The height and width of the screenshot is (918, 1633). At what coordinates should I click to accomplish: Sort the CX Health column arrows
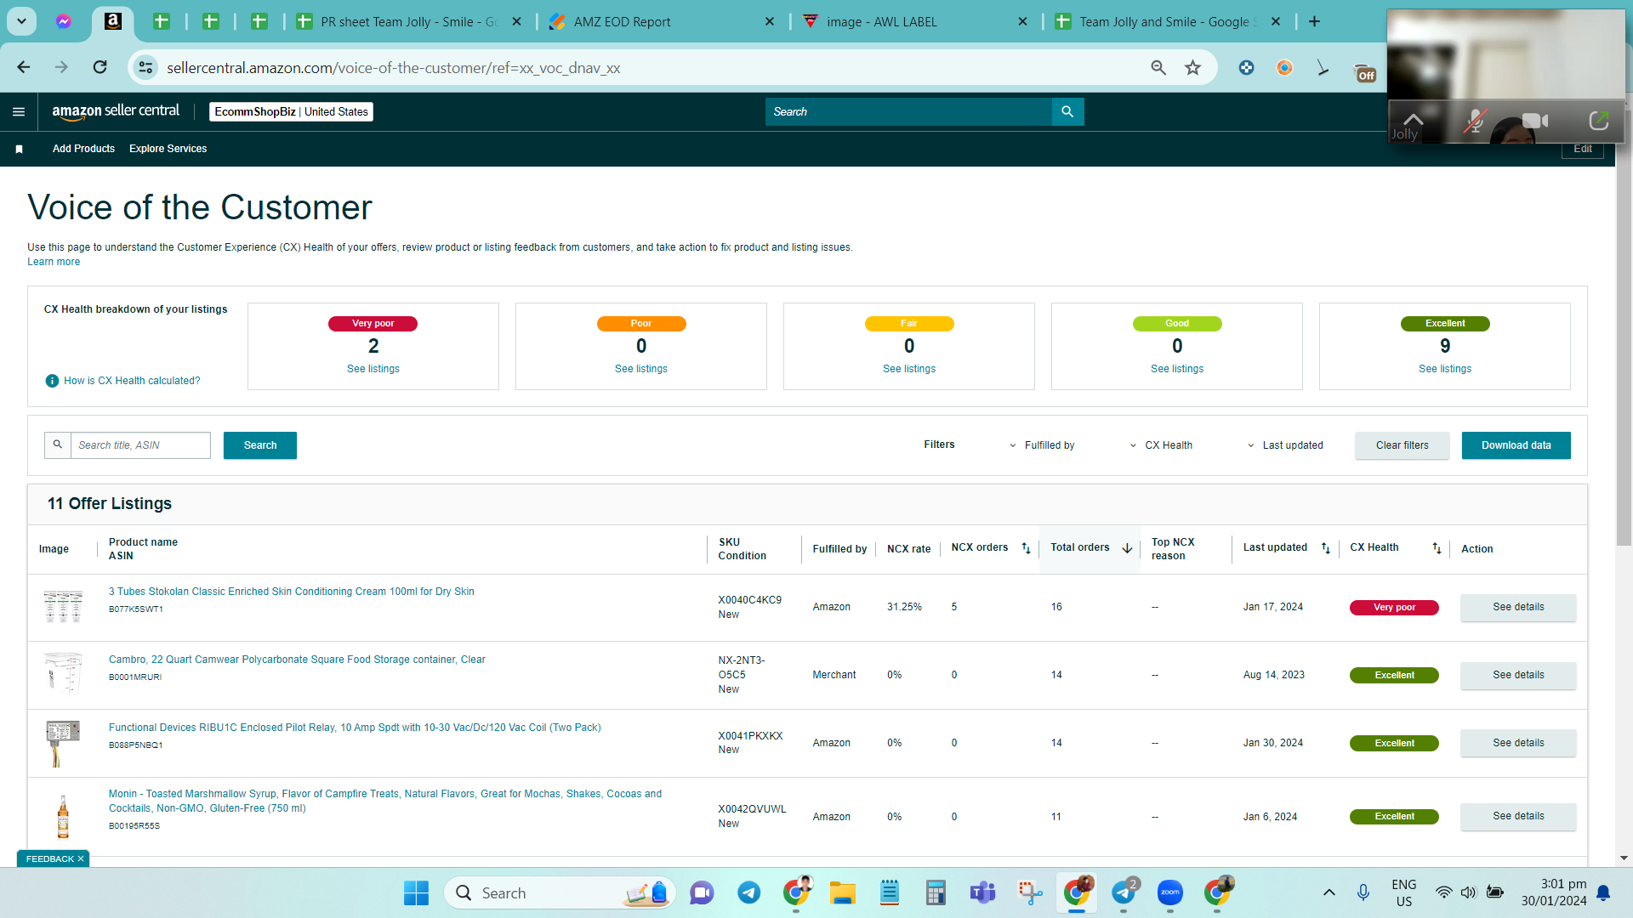(1437, 548)
